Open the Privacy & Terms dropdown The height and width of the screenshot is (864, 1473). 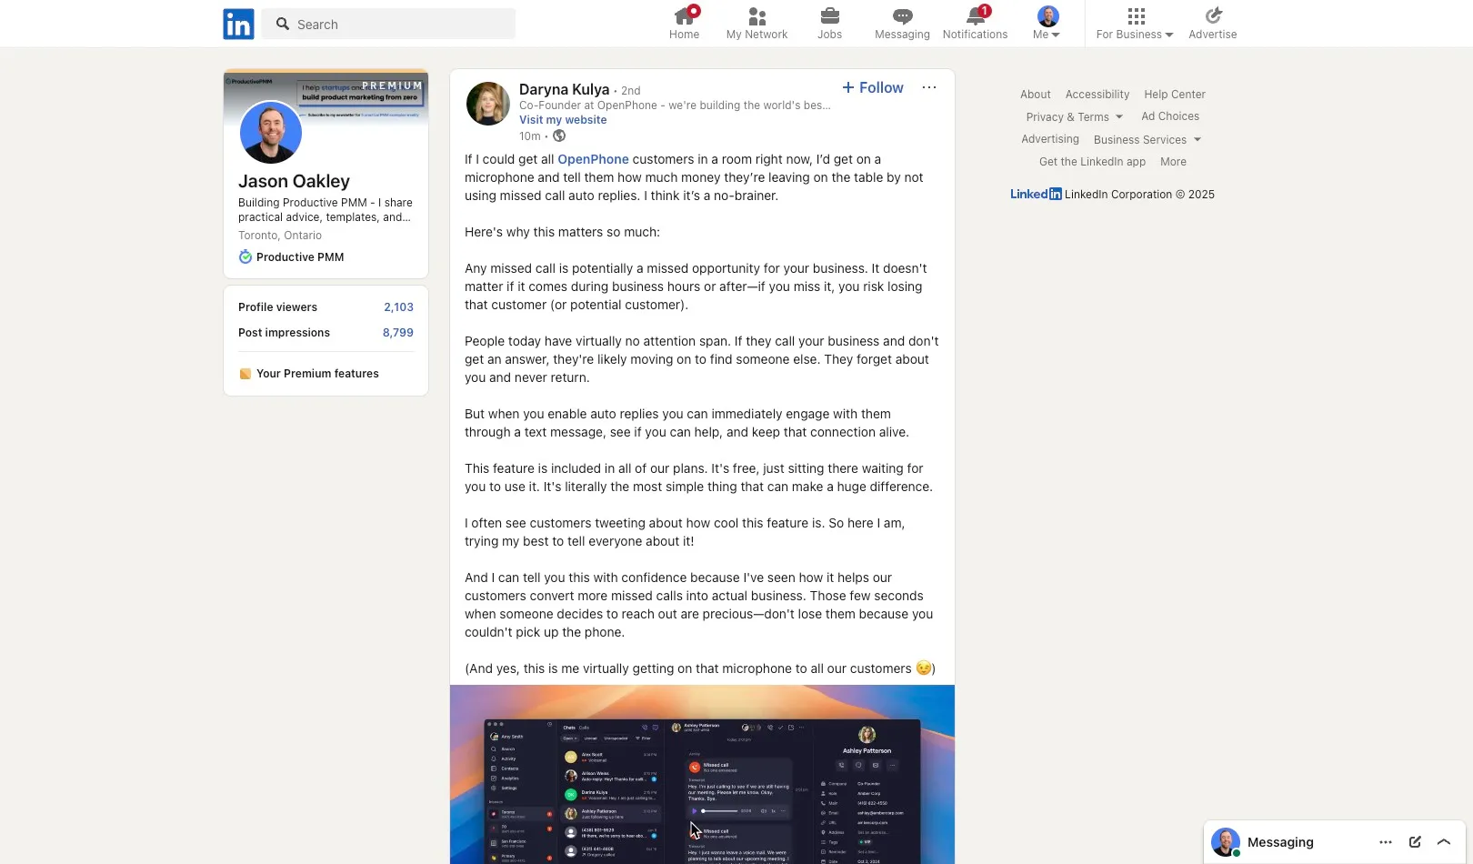point(1074,116)
